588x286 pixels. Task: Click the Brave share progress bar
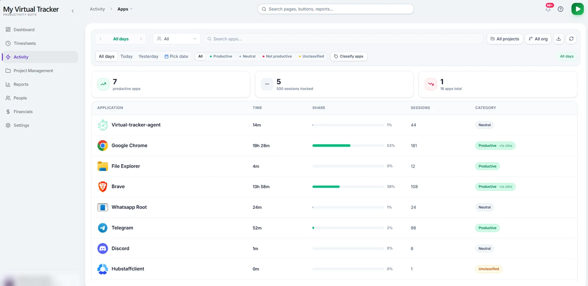[348, 187]
